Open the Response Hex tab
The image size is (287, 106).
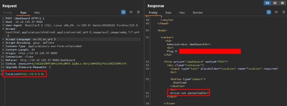click(x=182, y=13)
